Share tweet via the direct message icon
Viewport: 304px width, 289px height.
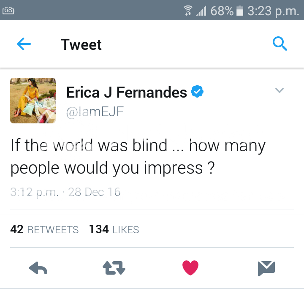pos(266,267)
